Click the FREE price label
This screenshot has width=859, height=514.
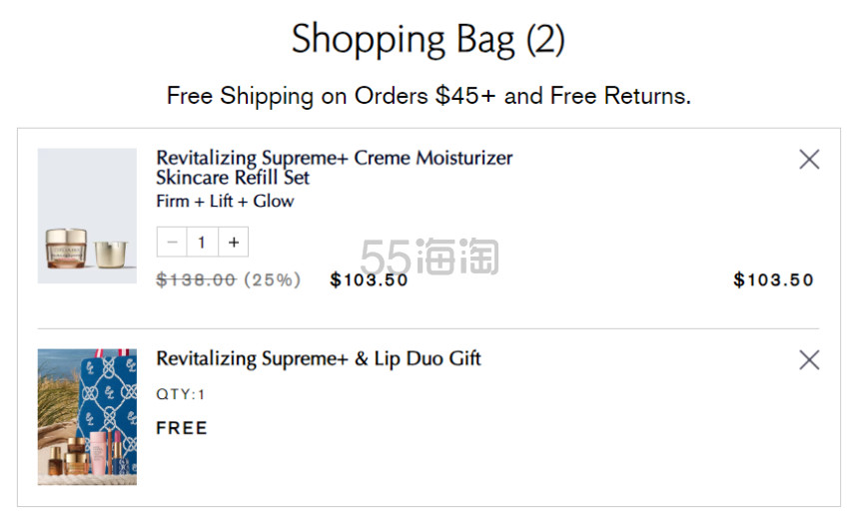[x=182, y=427]
